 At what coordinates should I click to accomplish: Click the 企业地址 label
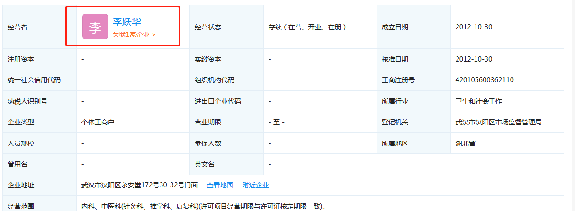pos(21,185)
